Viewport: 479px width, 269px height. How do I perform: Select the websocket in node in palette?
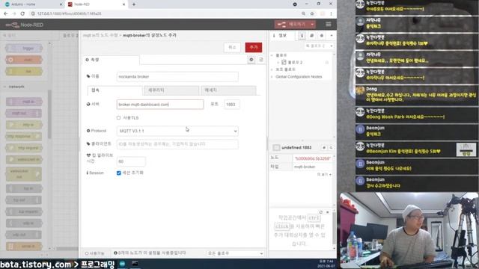click(x=24, y=159)
